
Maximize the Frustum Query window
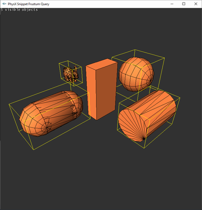184,4
